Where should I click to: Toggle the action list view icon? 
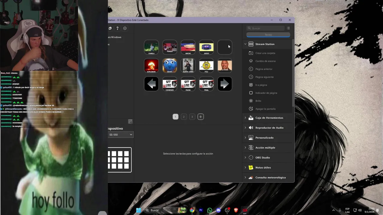click(x=288, y=28)
